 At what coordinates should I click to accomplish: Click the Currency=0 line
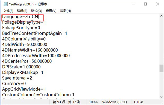tap(14, 84)
